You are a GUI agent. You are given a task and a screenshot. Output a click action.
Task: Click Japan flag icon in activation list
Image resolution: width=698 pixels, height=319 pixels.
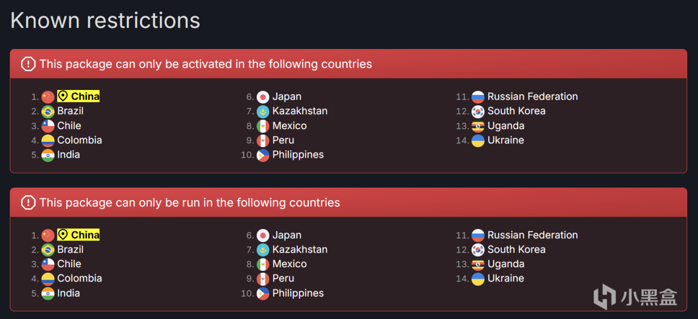263,97
